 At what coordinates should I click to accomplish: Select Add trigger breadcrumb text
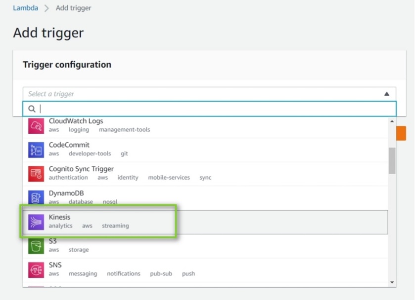[74, 8]
